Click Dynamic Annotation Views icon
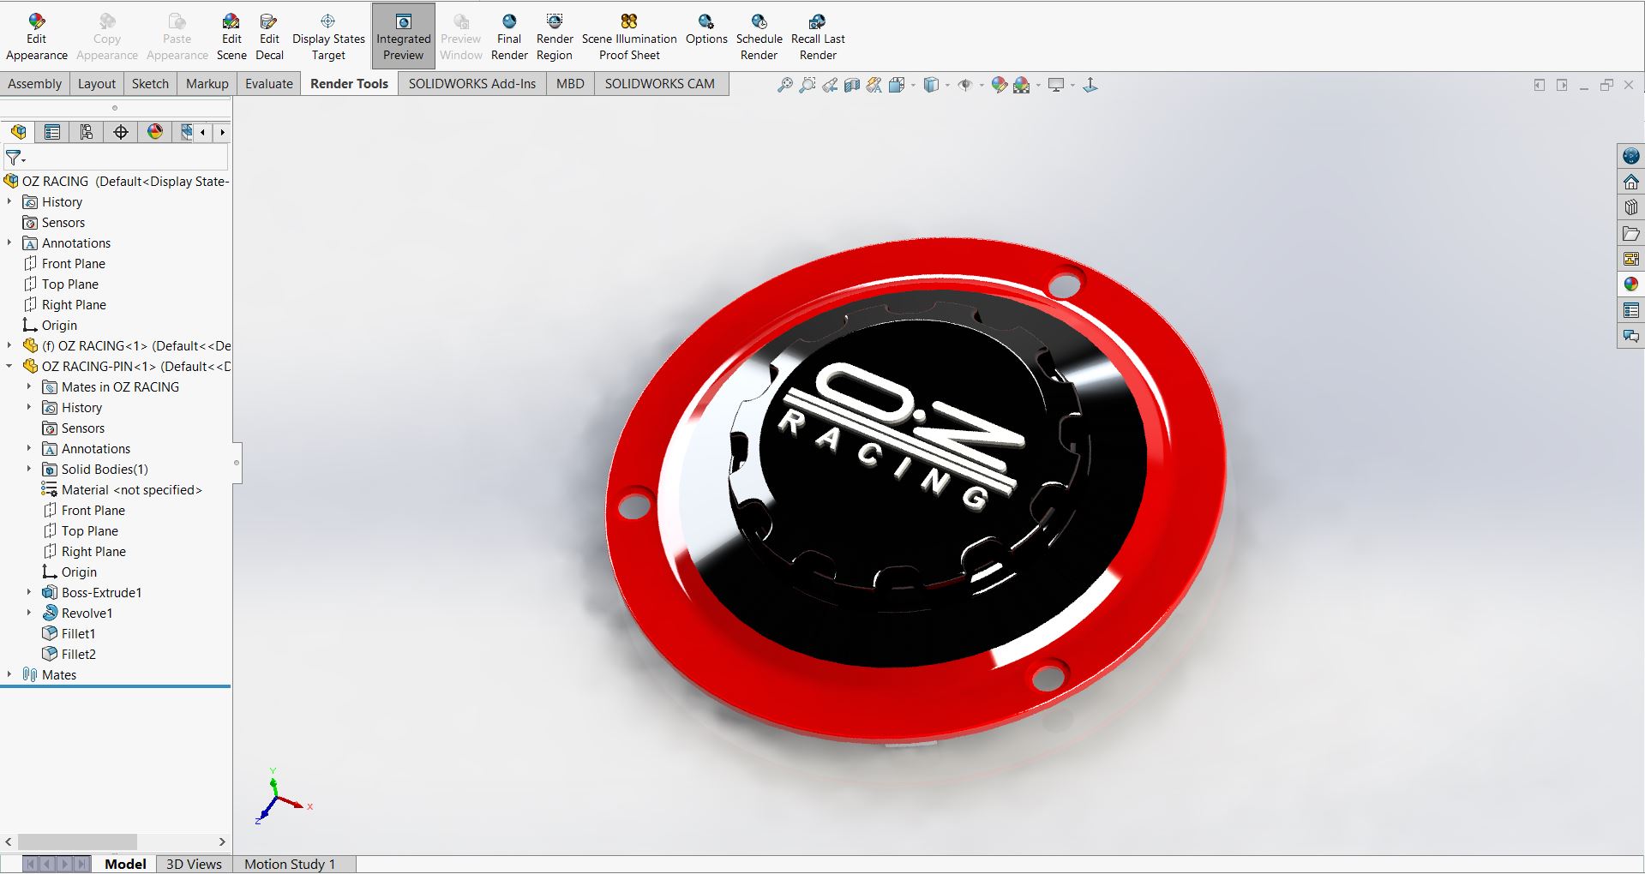This screenshot has height=874, width=1645. coord(874,85)
